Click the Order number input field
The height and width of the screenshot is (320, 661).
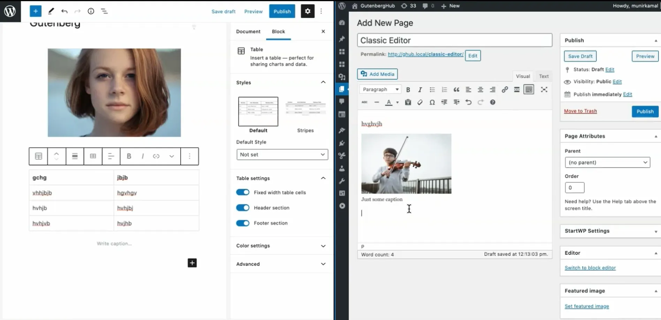(574, 188)
